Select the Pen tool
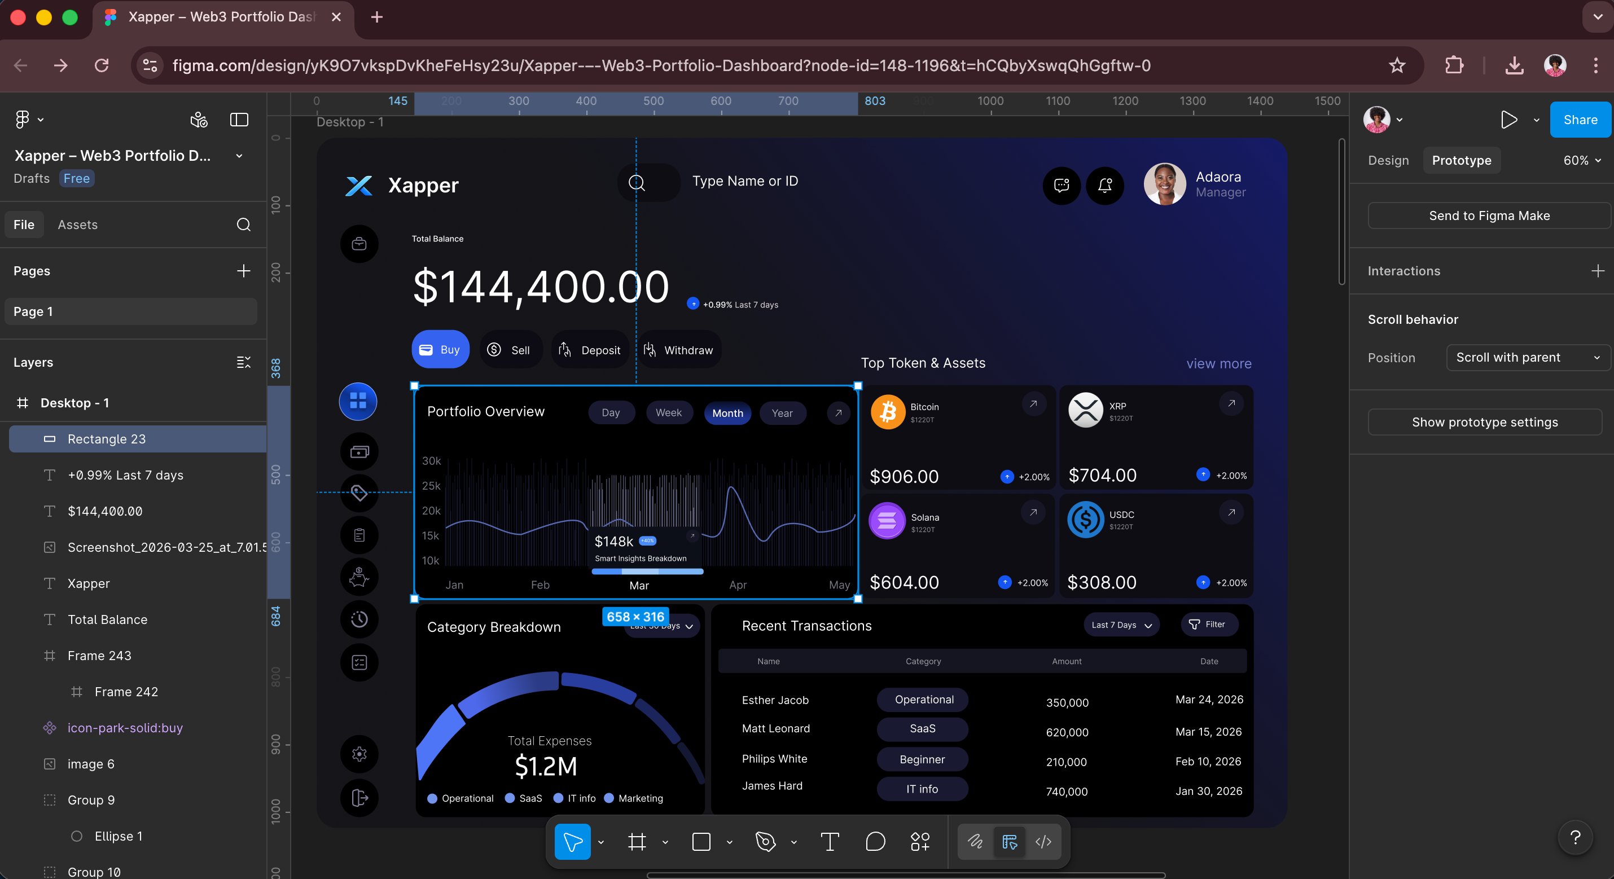Image resolution: width=1614 pixels, height=879 pixels. (765, 841)
